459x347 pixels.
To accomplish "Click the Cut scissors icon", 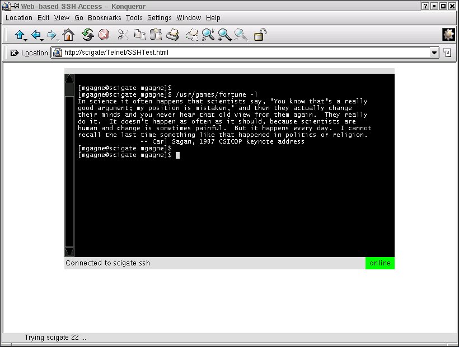I will (123, 35).
